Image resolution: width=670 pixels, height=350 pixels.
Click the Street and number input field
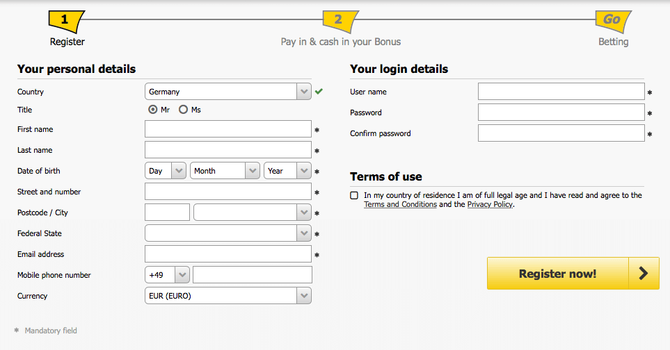(228, 192)
